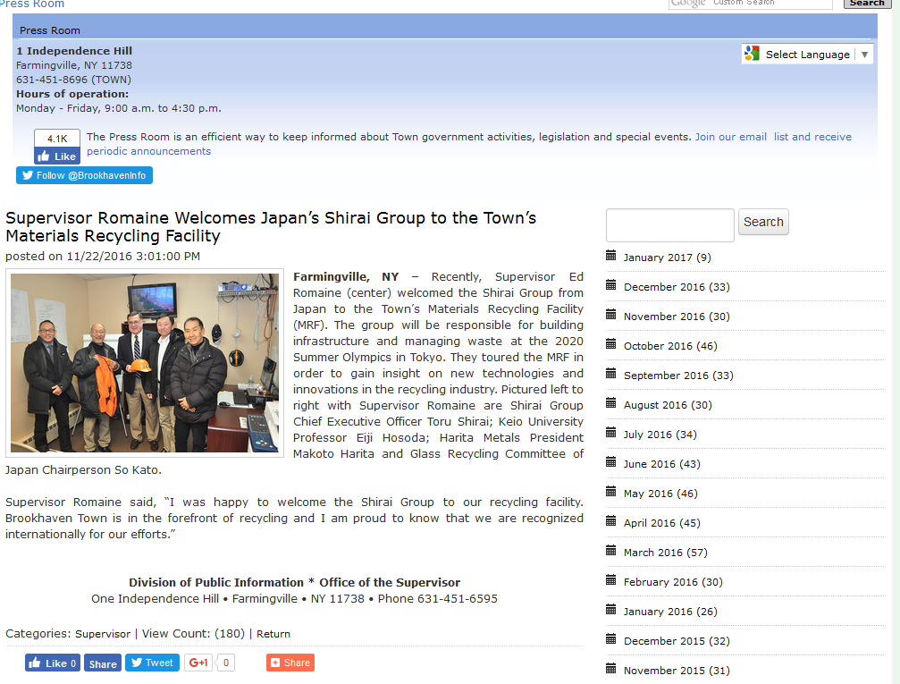Click the calendar icon beside December 2015
Screen dimensions: 900x684
(610, 639)
